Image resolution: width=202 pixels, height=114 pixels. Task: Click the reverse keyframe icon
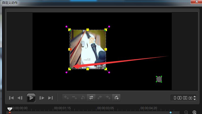pyautogui.click(x=83, y=97)
